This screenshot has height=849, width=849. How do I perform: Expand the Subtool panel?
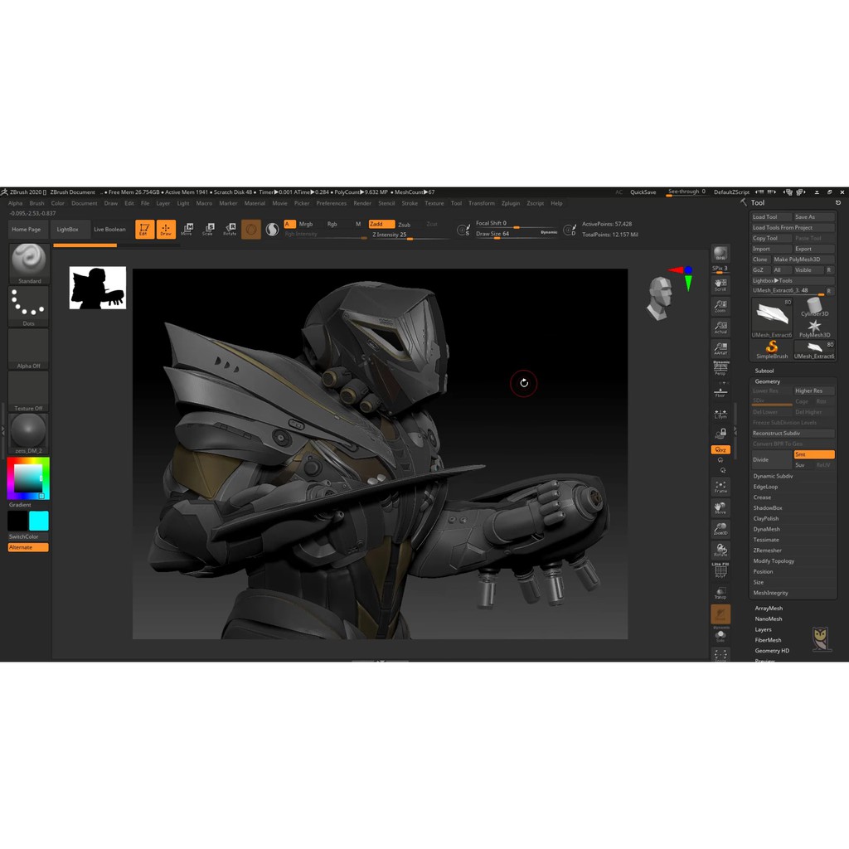[764, 371]
